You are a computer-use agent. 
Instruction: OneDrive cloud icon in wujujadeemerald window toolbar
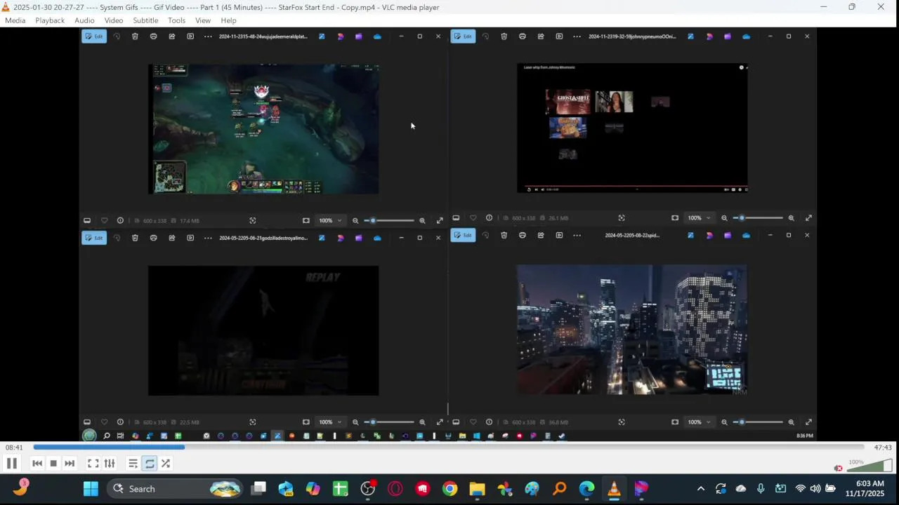click(x=377, y=36)
